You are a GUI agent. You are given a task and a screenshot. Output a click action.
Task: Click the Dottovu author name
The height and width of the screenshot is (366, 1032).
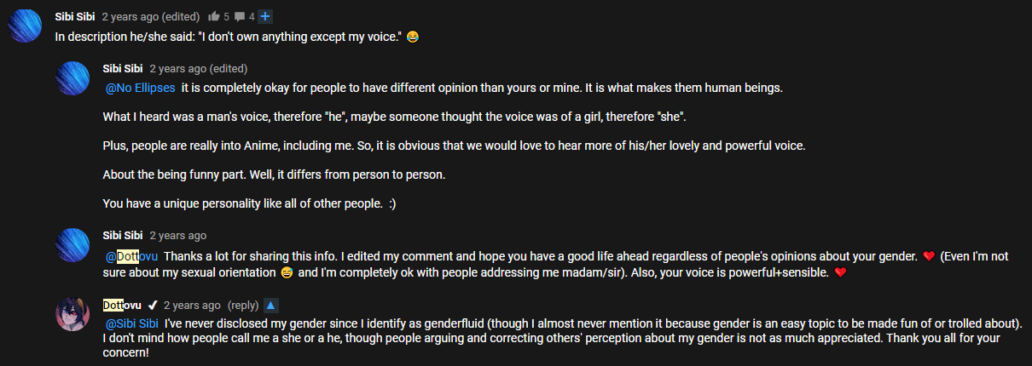[122, 305]
